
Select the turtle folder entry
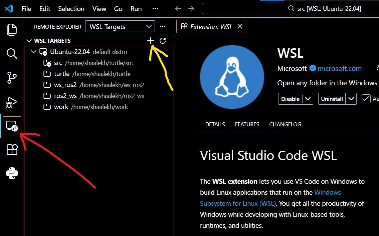(62, 74)
